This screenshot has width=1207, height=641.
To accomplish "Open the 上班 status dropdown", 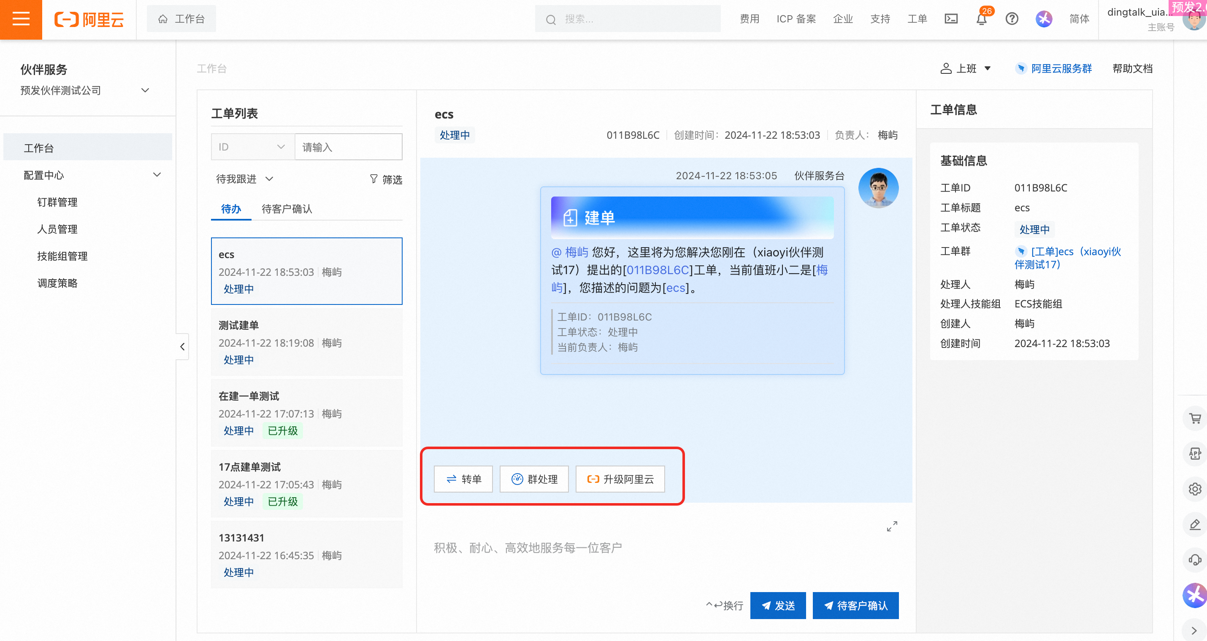I will (x=965, y=68).
